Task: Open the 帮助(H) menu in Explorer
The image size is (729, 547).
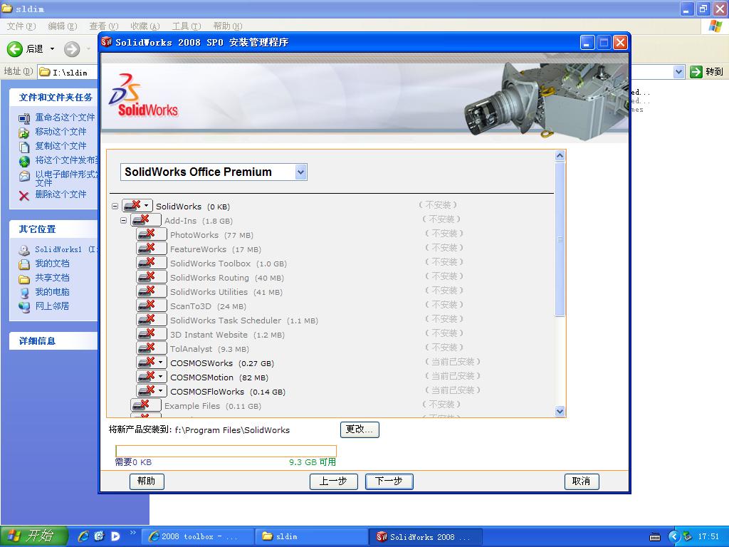Action: pos(228,26)
